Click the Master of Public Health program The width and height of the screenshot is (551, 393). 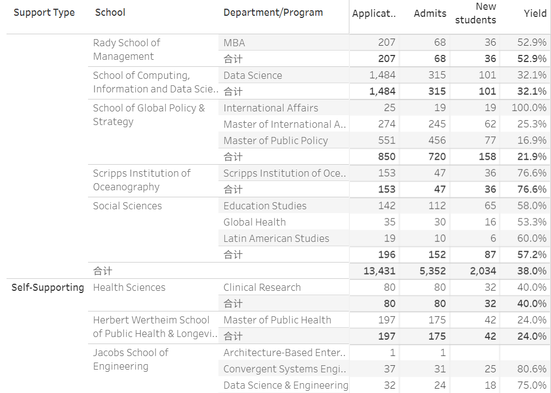pos(277,320)
